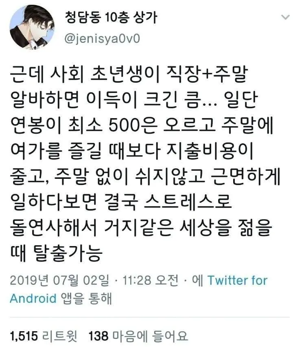The image size is (293, 352).
Task: Select the number 500 in the tweet
Action: 124,125
